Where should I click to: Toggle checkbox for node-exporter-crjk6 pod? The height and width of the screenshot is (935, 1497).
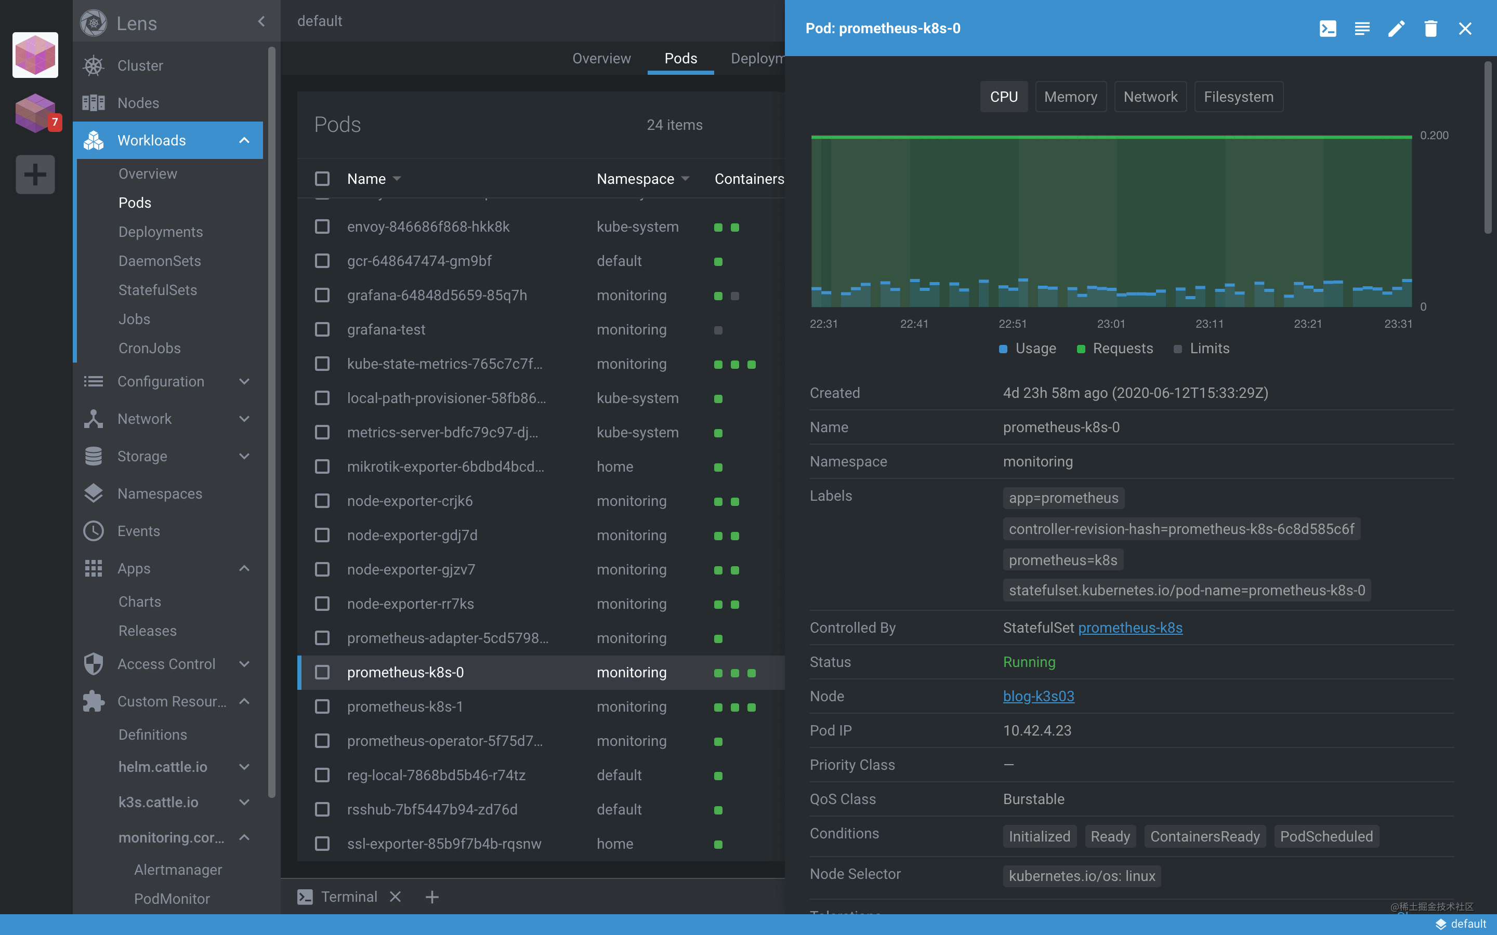(321, 500)
